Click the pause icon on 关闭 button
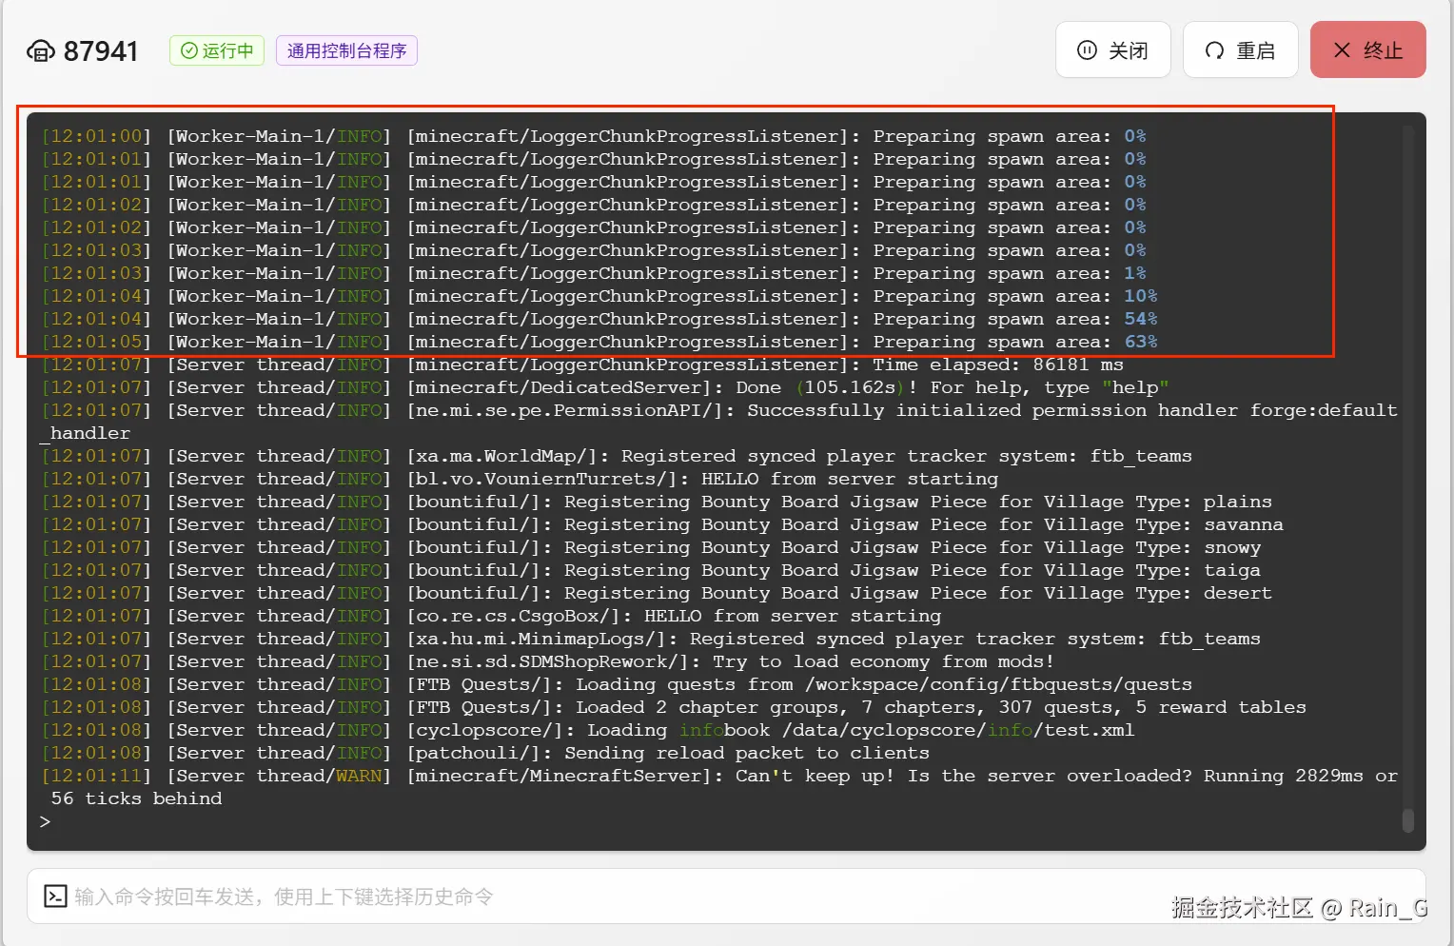Viewport: 1454px width, 946px height. (1087, 49)
